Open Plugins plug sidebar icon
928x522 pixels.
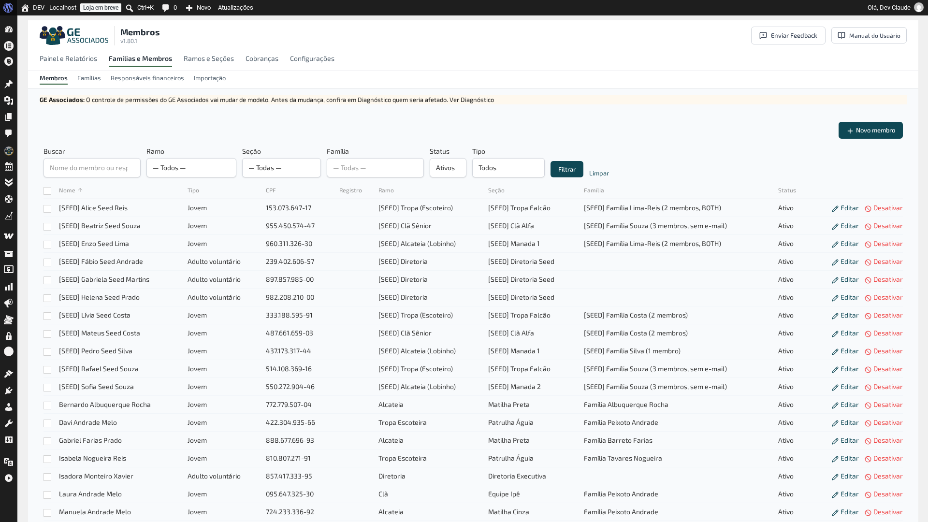click(9, 391)
